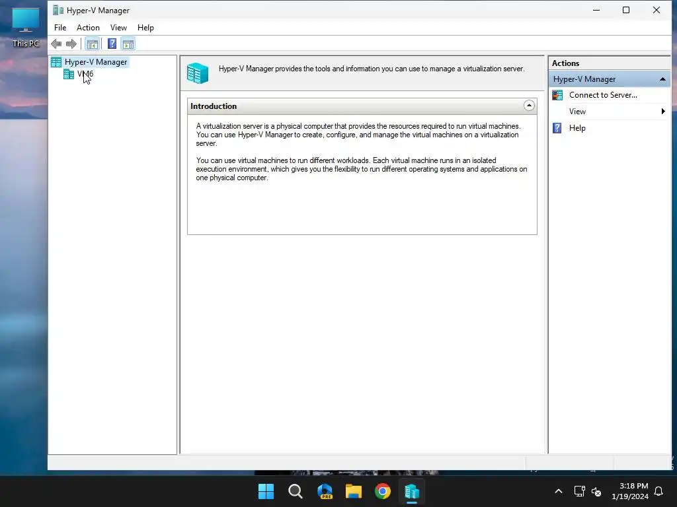Click the Back arrow in the toolbar
Screen dimensions: 677x507
point(56,44)
